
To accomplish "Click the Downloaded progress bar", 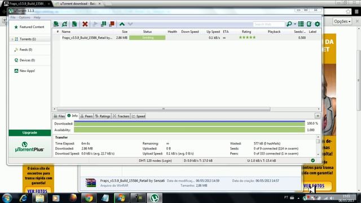I will (x=190, y=123).
